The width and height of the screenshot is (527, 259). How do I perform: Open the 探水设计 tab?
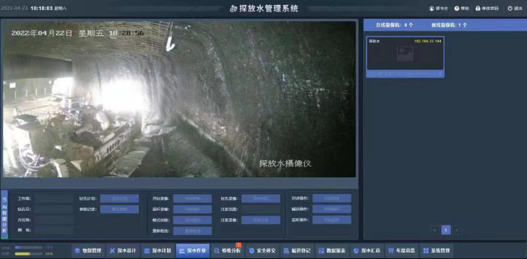123,251
